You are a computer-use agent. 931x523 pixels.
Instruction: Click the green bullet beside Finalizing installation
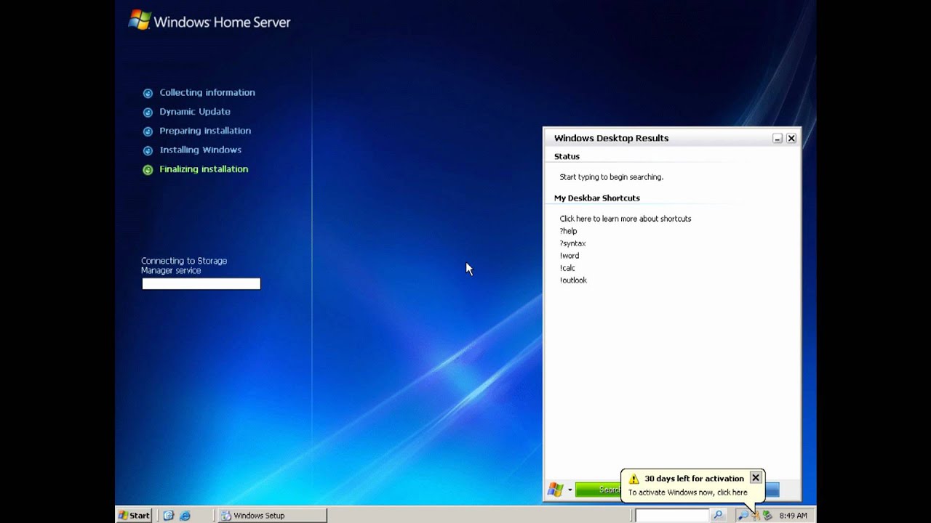click(148, 170)
